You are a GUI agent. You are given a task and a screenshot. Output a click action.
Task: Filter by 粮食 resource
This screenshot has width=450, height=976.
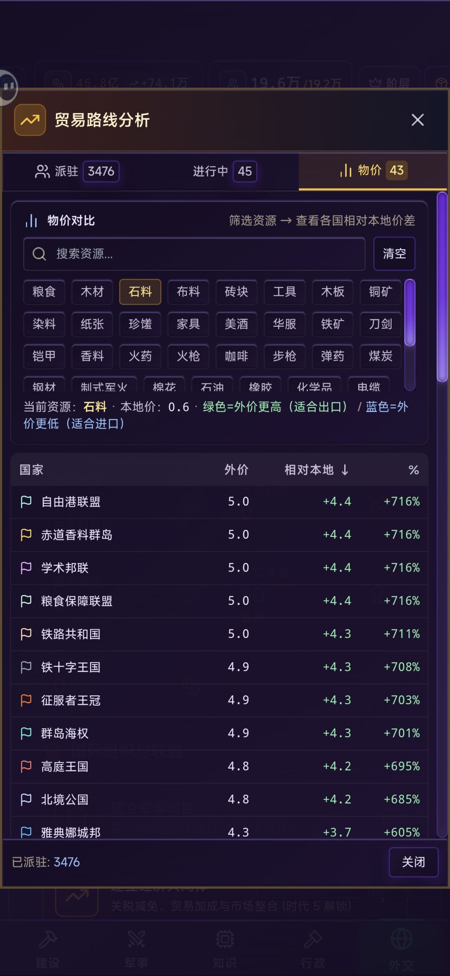click(x=44, y=292)
